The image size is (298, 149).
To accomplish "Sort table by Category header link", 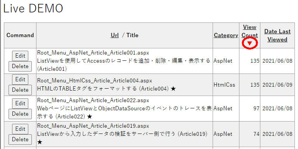I will point(226,35).
